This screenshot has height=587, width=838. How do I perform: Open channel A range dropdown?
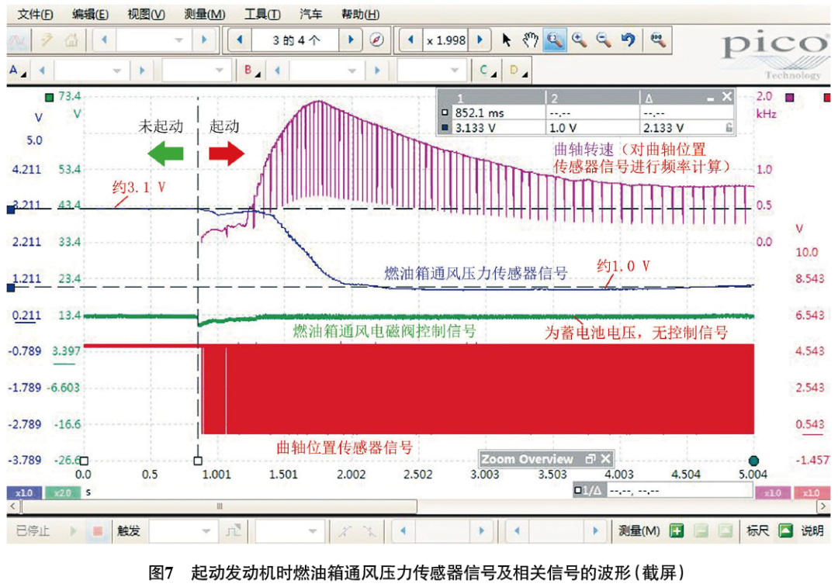click(91, 71)
